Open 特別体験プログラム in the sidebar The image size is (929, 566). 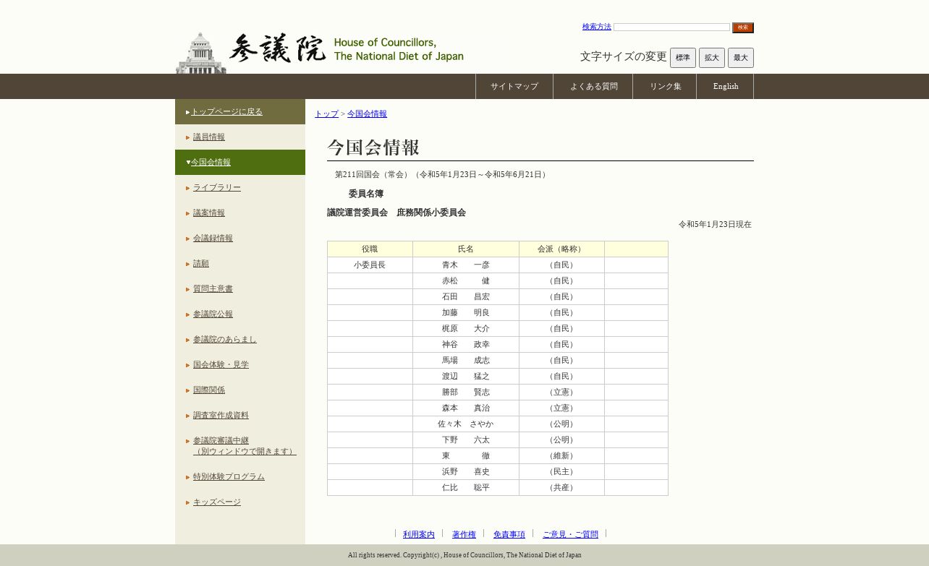pos(229,476)
